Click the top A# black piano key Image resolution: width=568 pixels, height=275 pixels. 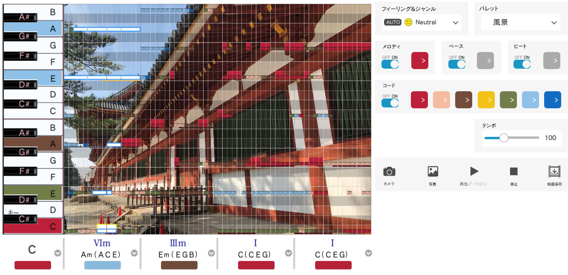click(20, 17)
